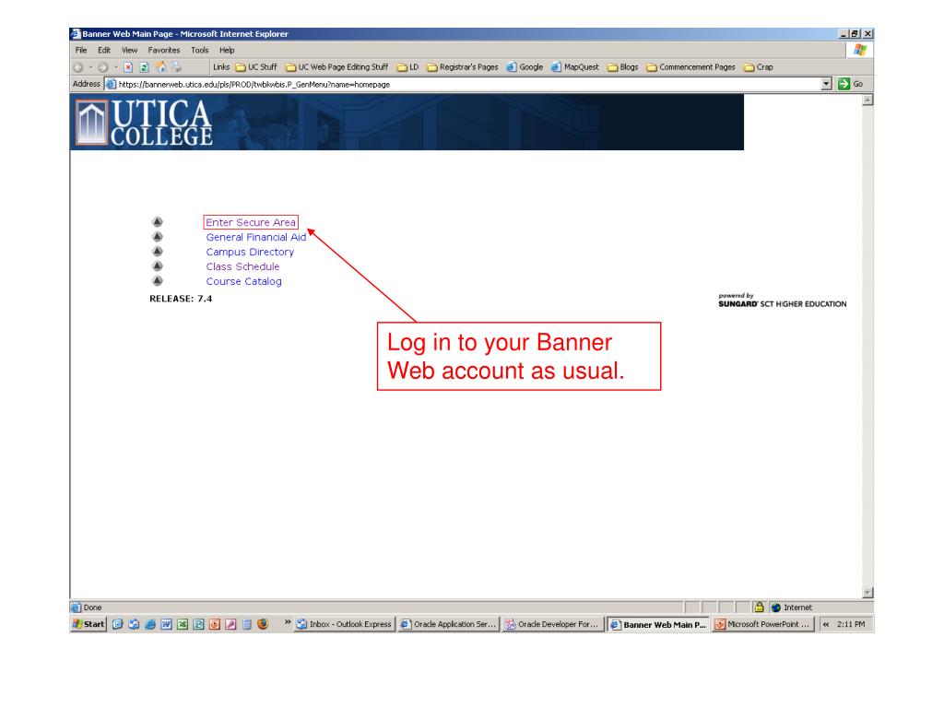Click the Internet zone globe icon

(x=776, y=608)
